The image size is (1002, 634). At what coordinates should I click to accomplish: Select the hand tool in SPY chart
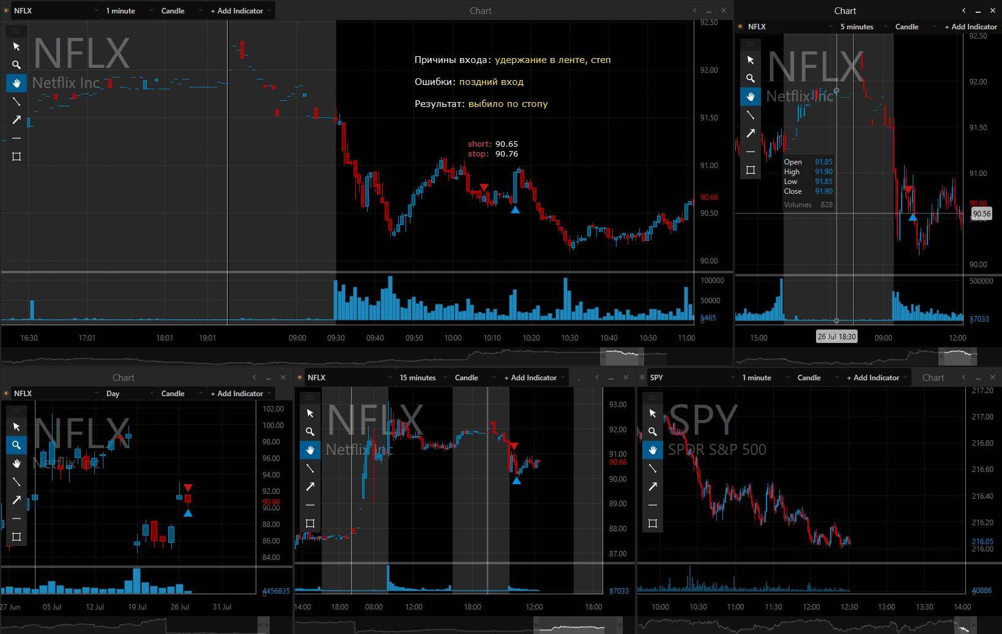point(653,450)
